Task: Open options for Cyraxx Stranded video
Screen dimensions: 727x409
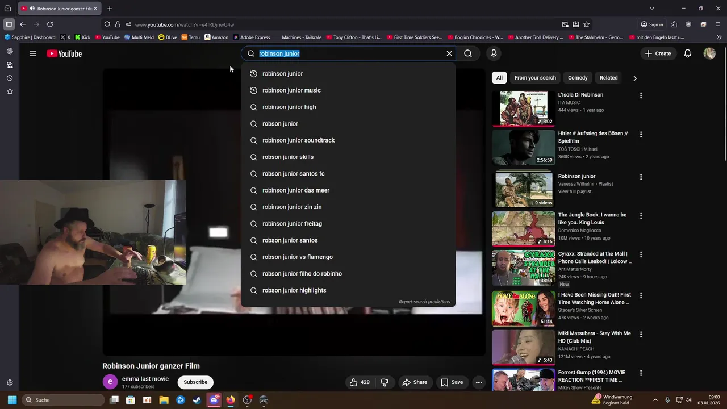Action: [x=641, y=254]
